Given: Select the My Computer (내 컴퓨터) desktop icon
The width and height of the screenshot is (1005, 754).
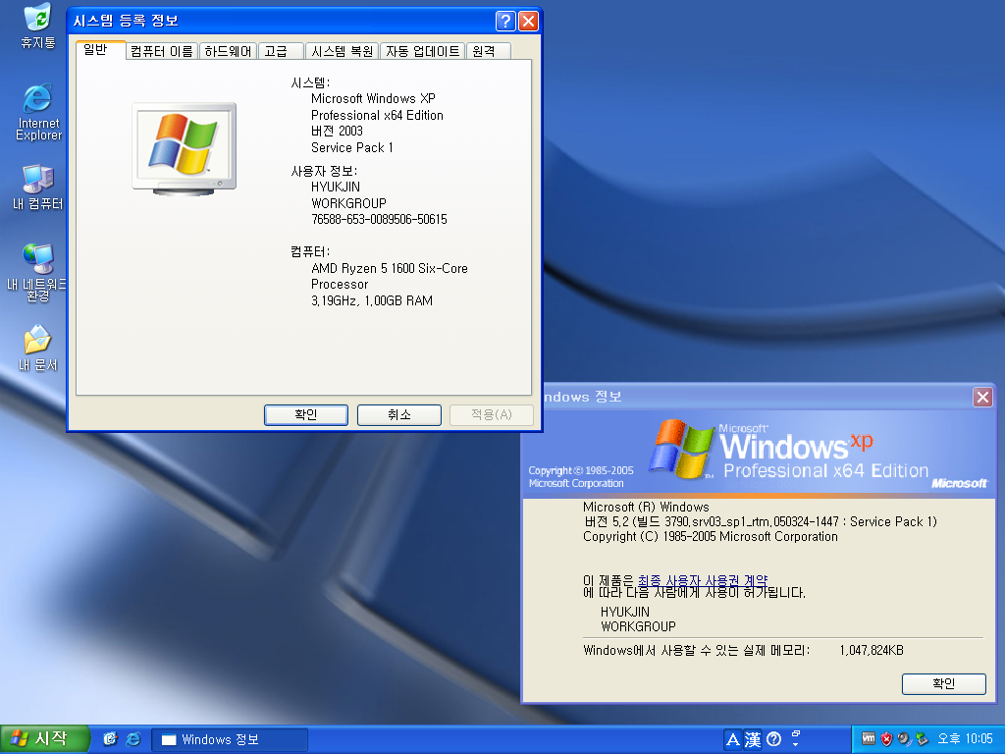Looking at the screenshot, I should (x=38, y=187).
